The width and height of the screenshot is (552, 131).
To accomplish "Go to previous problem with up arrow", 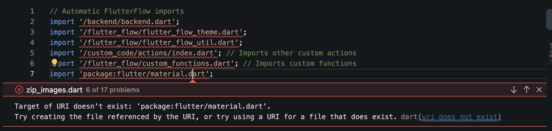I will point(527,90).
